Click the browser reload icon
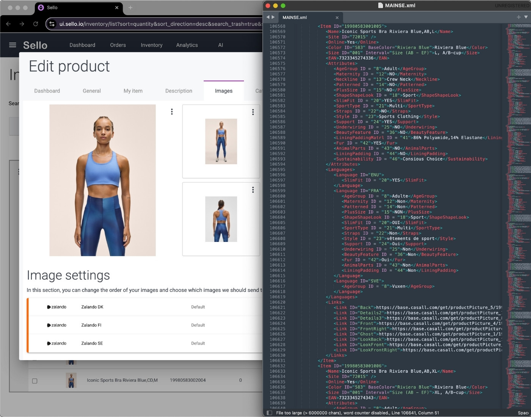This screenshot has width=531, height=417. click(x=36, y=24)
